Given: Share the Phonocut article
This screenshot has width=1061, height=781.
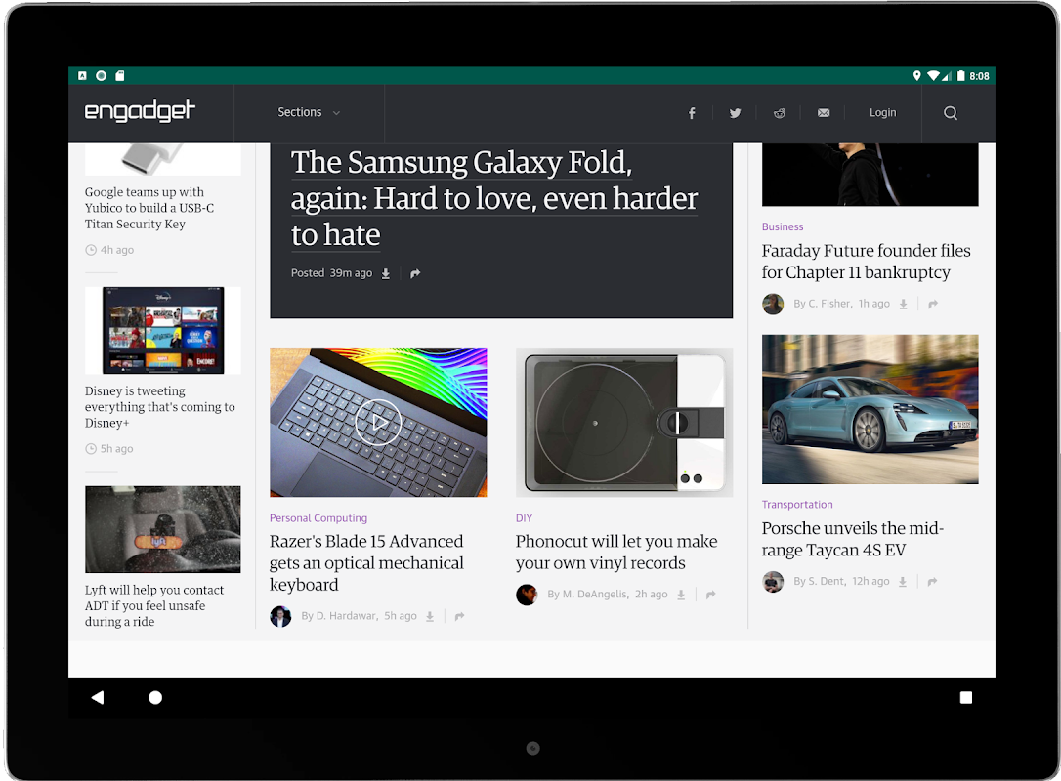Looking at the screenshot, I should [710, 595].
